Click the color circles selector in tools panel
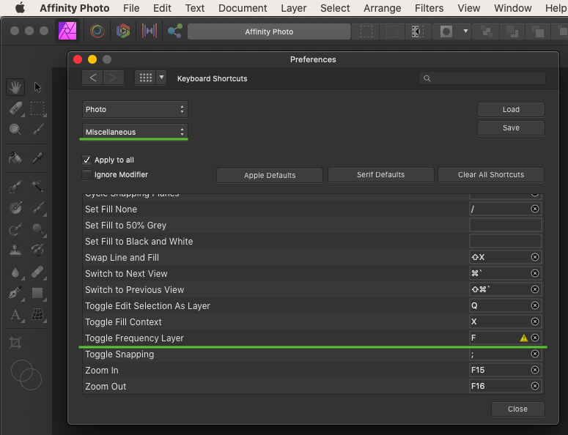This screenshot has height=435, width=568. point(26,374)
